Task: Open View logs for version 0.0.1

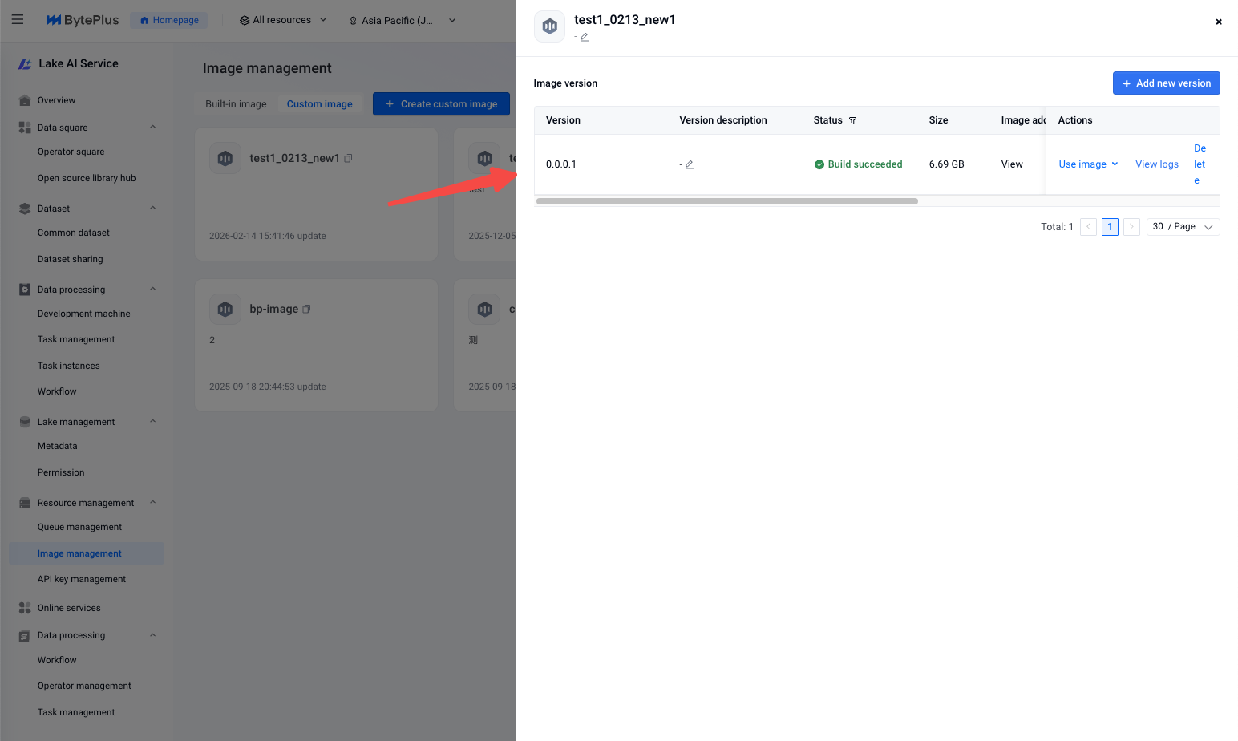Action: click(x=1156, y=164)
